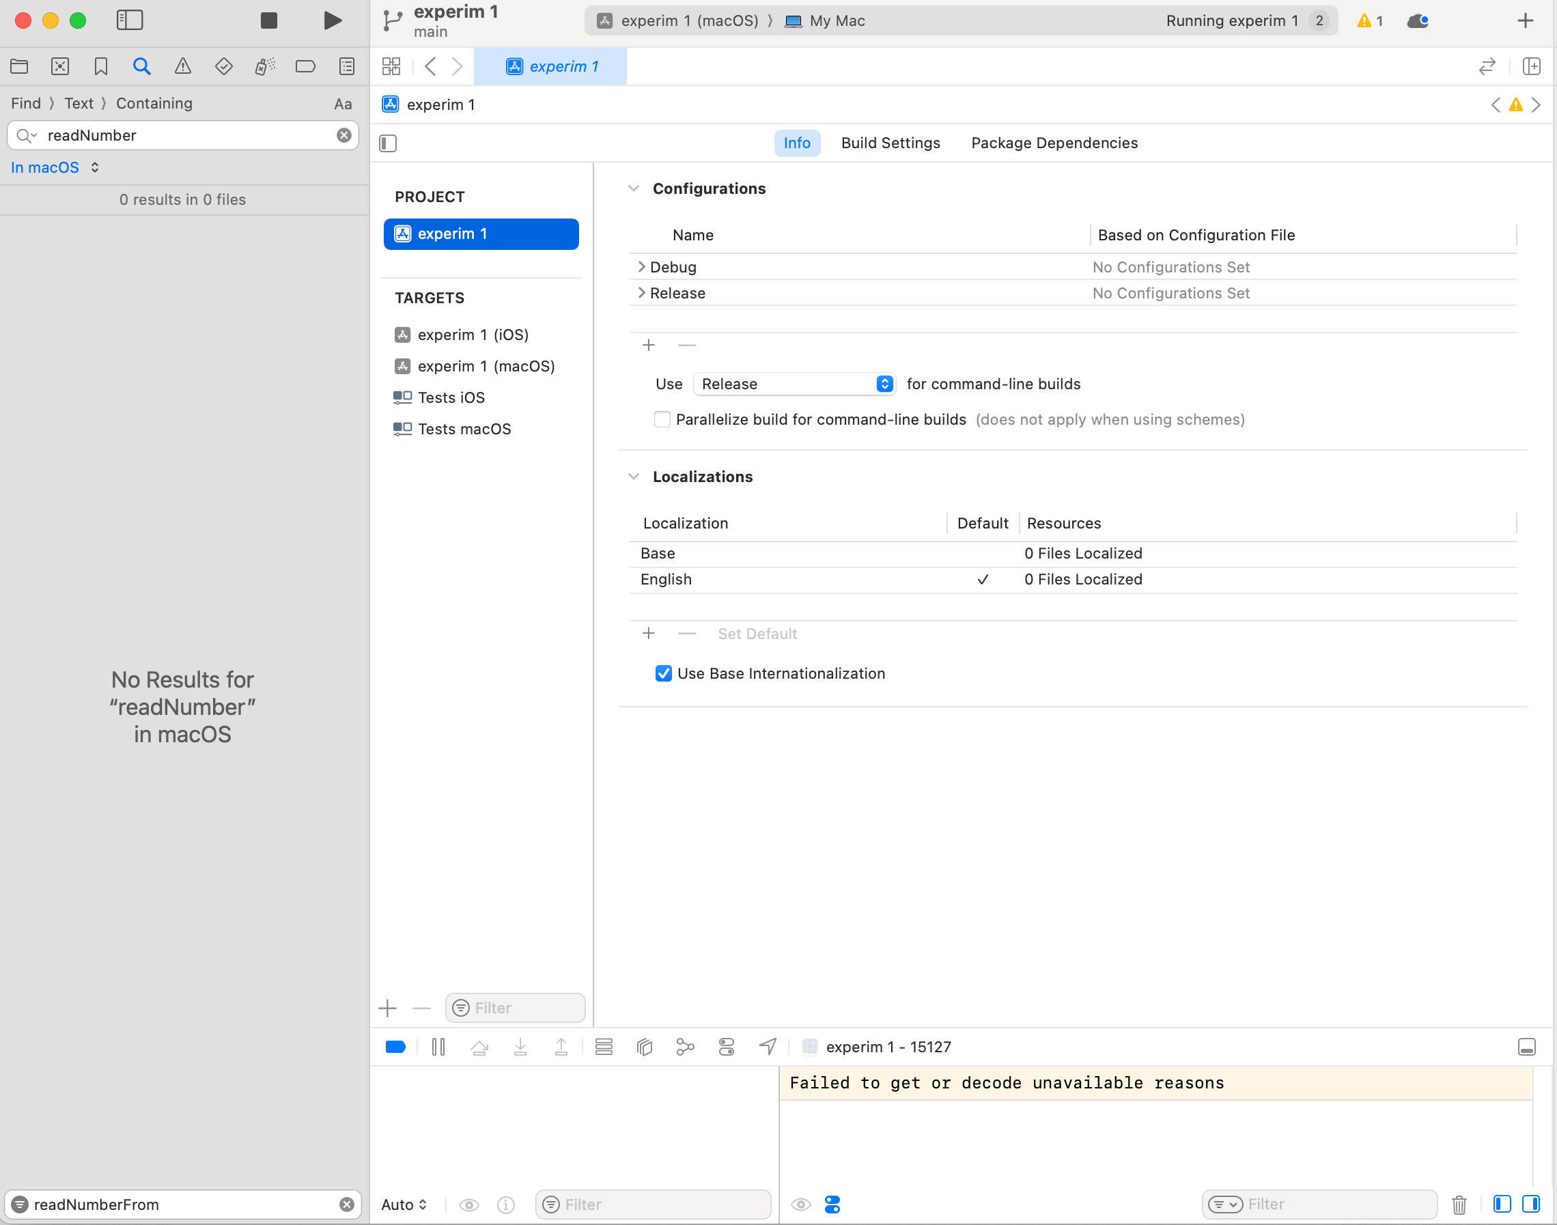Open the Bookmark navigator icon
This screenshot has width=1557, height=1225.
[101, 67]
